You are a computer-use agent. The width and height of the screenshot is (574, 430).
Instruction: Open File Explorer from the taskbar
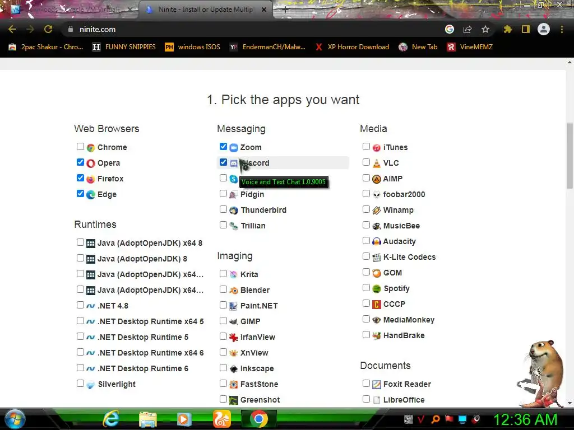pyautogui.click(x=148, y=419)
